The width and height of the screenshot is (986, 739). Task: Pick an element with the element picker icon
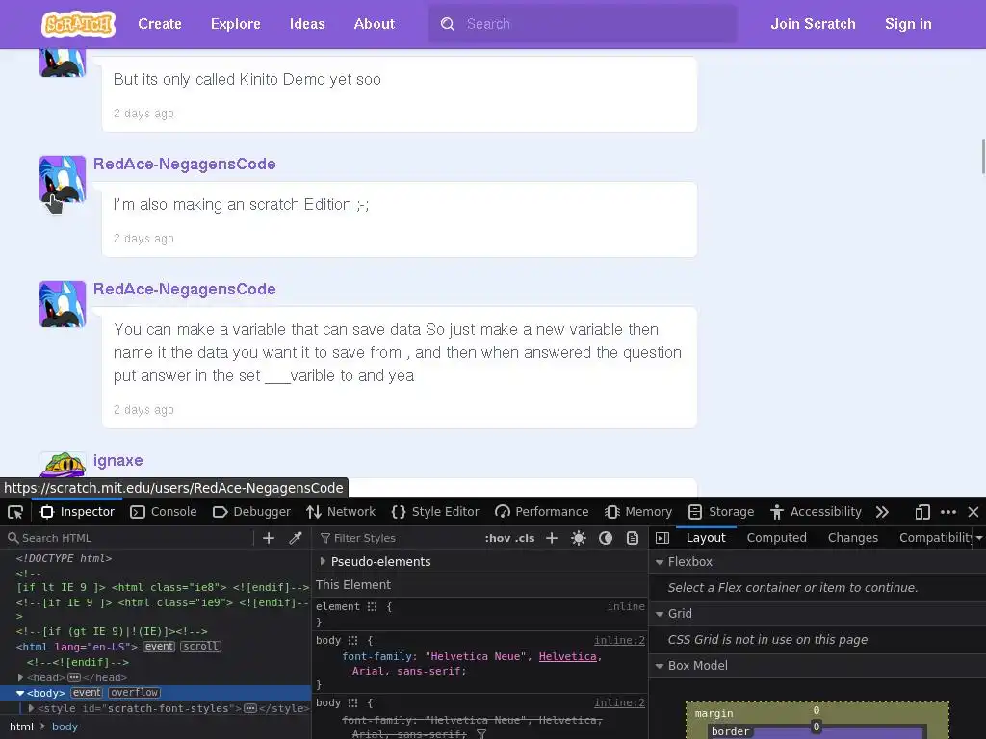[x=15, y=512]
